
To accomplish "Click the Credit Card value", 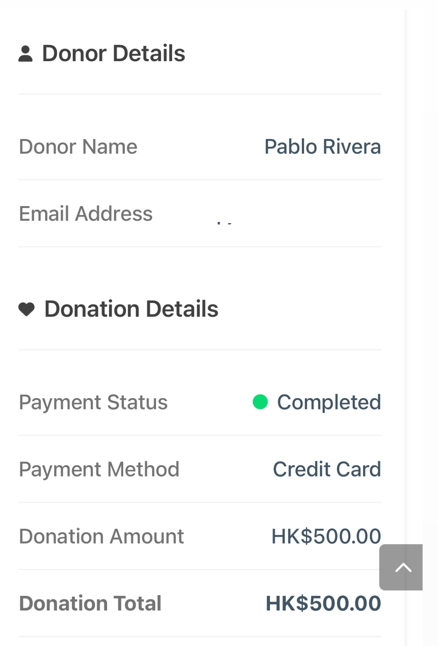I will (x=327, y=469).
